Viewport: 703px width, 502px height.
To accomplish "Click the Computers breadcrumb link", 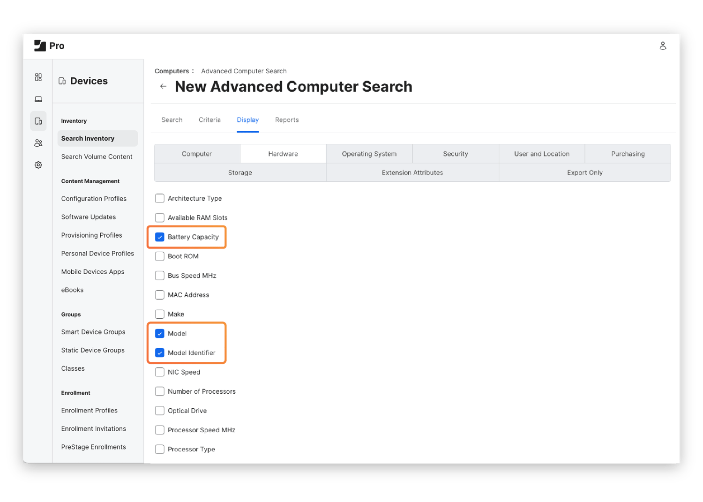I will (x=172, y=71).
